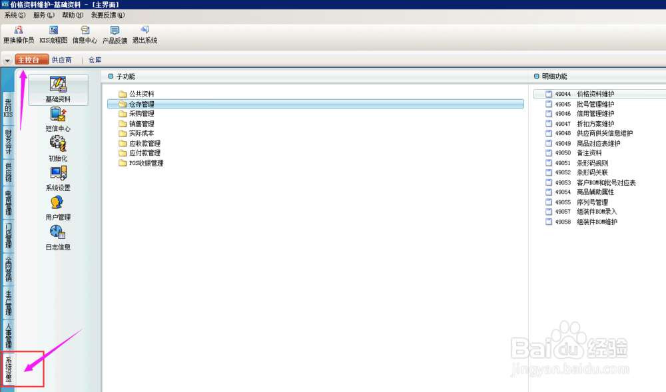Click the document icon beside 49044
The height and width of the screenshot is (392, 666).
[x=549, y=95]
